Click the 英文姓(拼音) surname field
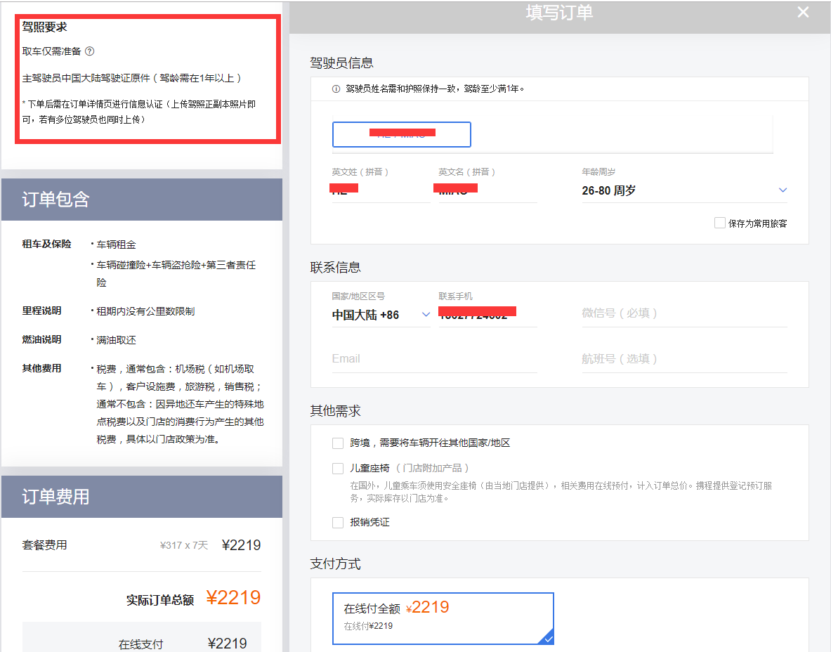Screen dimensions: 831x652 (380, 190)
